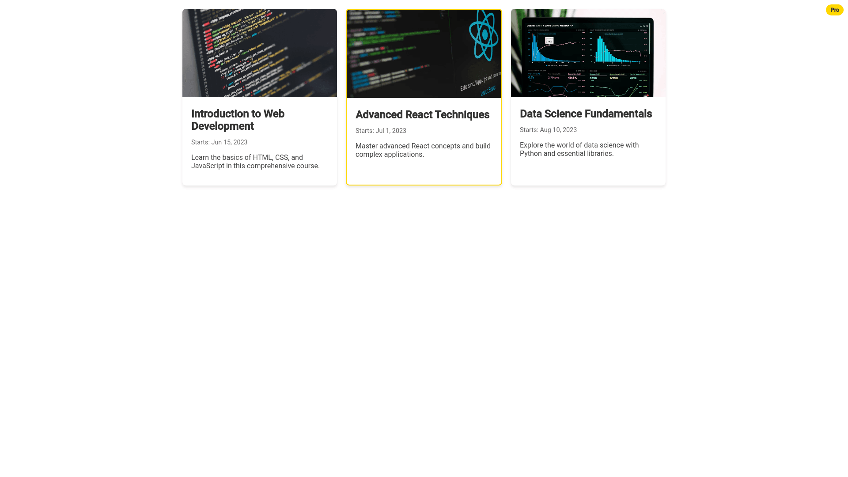848x477 pixels.
Task: Click the yellow Pro badge
Action: click(834, 10)
